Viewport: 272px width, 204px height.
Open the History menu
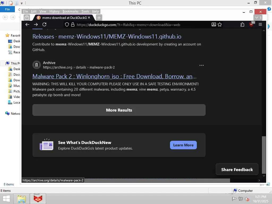(x=54, y=11)
